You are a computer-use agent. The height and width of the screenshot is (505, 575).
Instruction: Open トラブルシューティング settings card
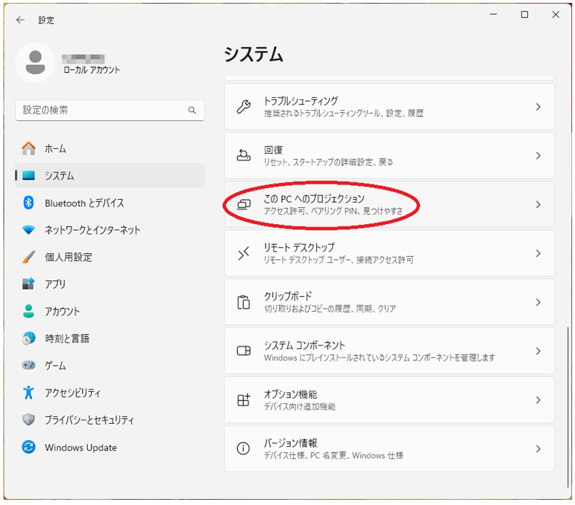pyautogui.click(x=389, y=107)
